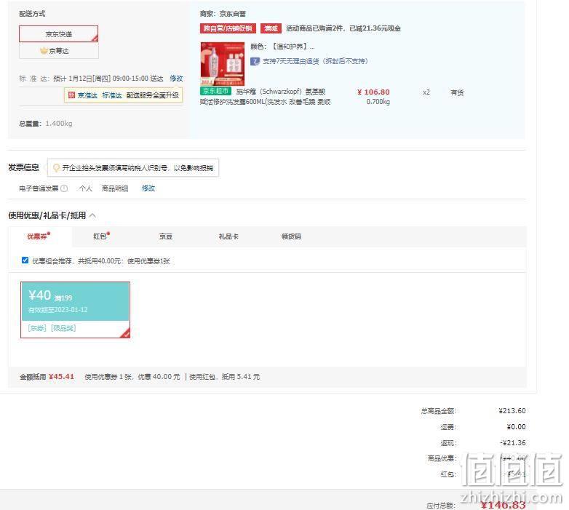The image size is (569, 510).
Task: Open the shampoo product thumbnail
Action: coord(223,64)
